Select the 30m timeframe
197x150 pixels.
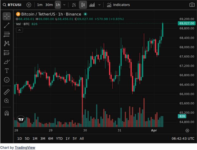tap(49, 5)
